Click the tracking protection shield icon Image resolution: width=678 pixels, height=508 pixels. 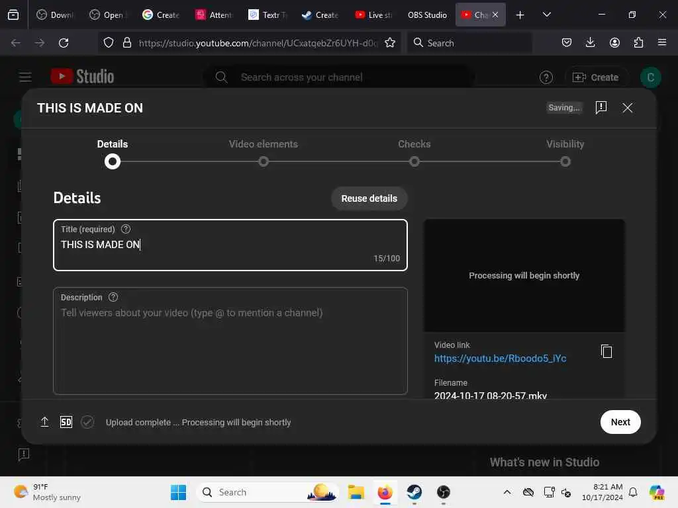click(x=109, y=43)
